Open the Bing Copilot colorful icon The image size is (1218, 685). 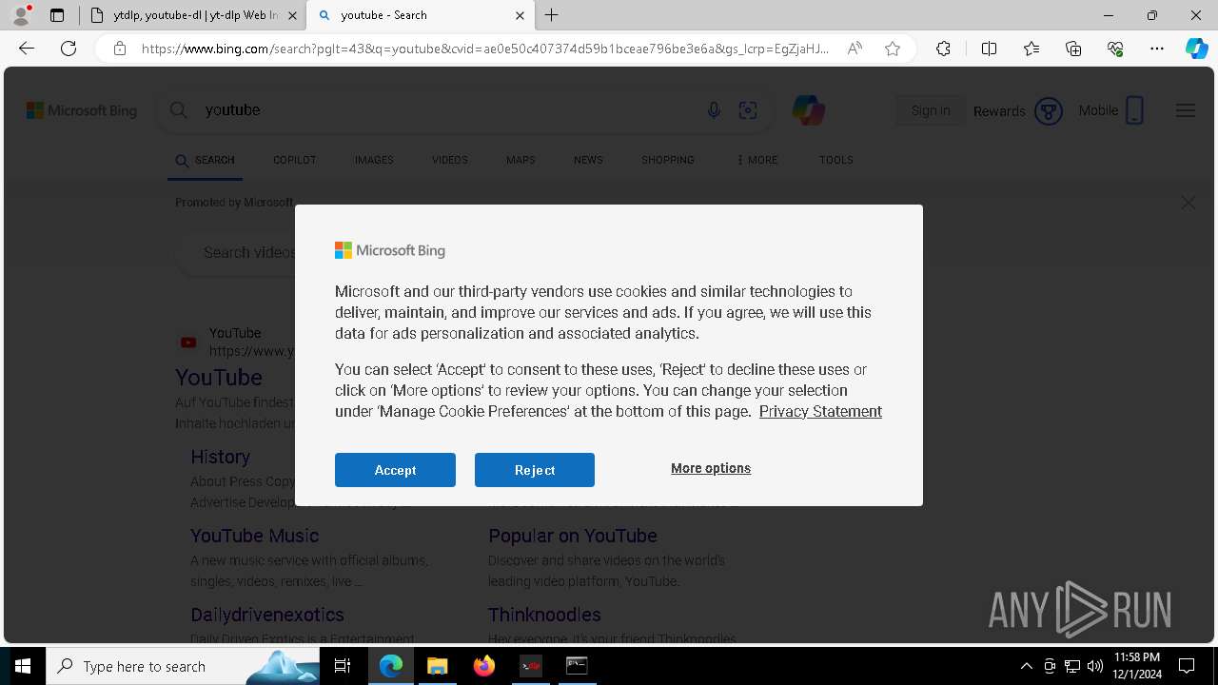click(x=808, y=110)
